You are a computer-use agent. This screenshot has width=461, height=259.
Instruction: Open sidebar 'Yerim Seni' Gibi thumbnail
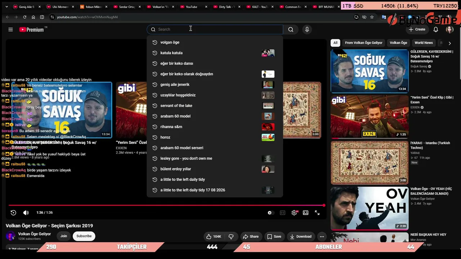pos(370,117)
